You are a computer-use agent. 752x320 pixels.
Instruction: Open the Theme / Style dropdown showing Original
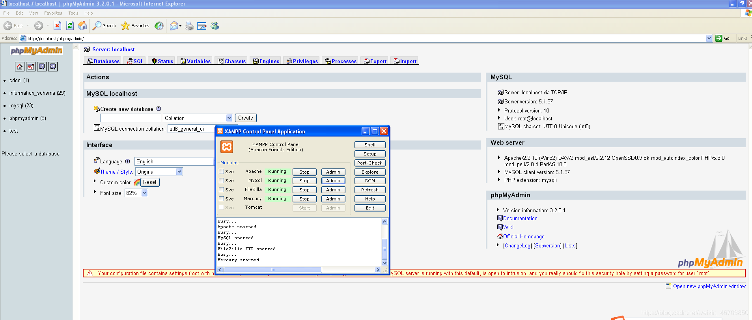159,172
